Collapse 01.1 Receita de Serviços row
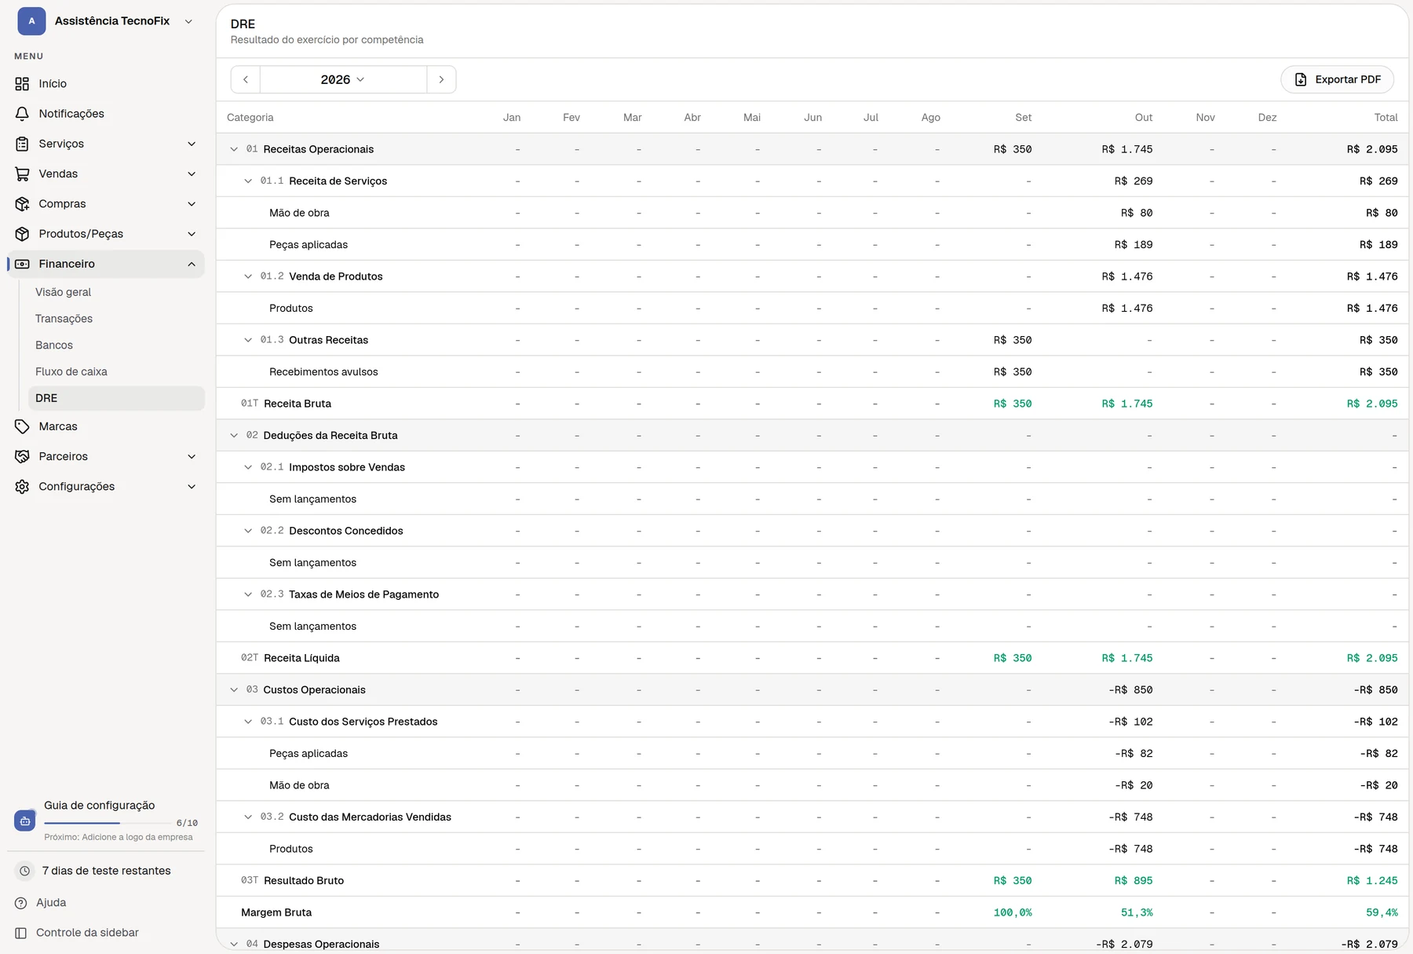1413x954 pixels. pos(248,181)
